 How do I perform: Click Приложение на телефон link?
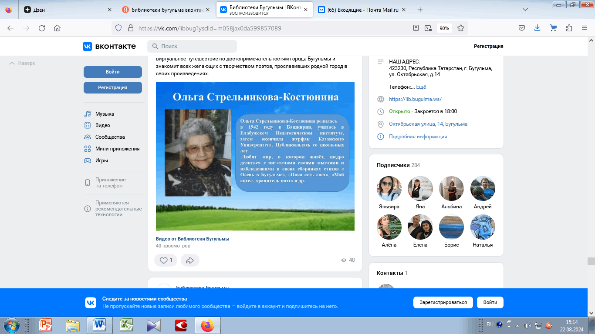(x=105, y=183)
